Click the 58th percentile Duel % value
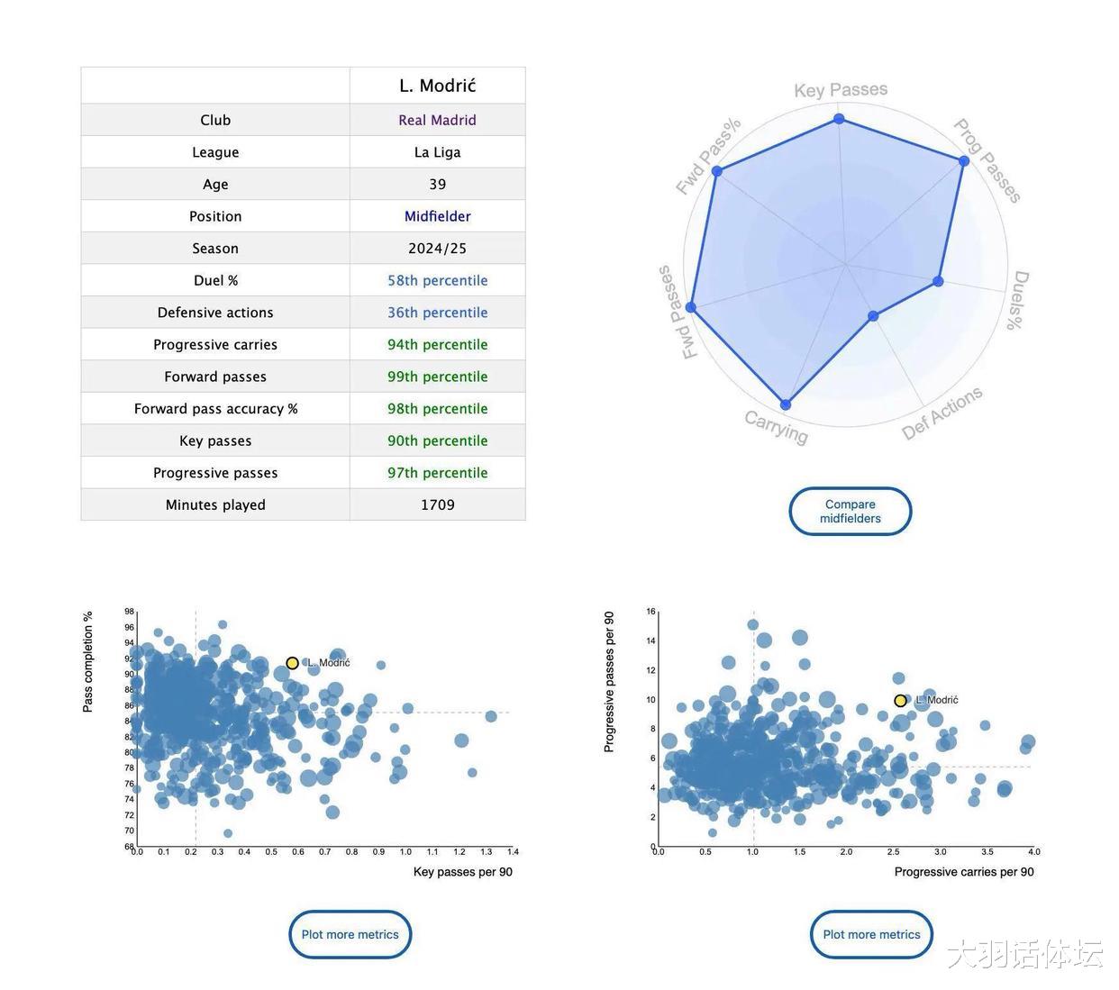This screenshot has height=990, width=1119. tap(437, 280)
